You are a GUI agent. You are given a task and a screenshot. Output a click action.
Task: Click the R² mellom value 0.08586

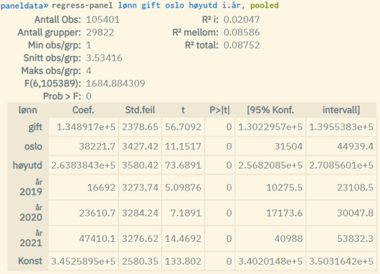point(241,33)
